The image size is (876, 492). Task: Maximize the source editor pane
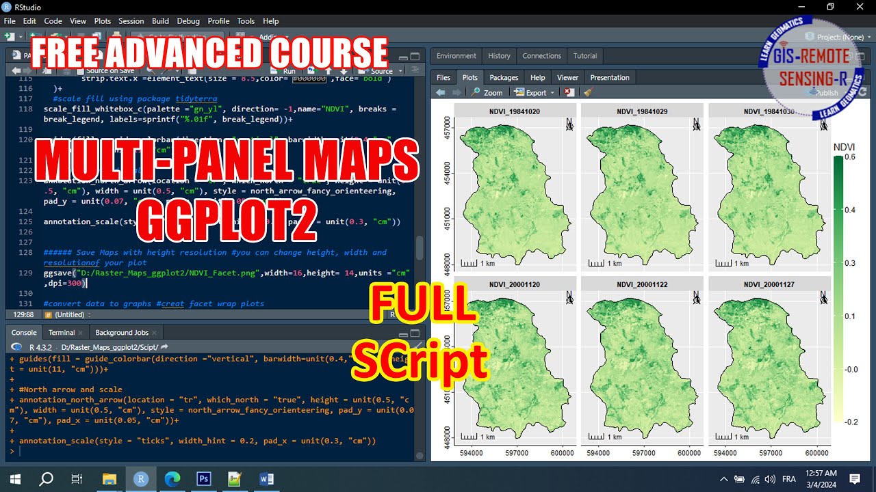point(415,56)
